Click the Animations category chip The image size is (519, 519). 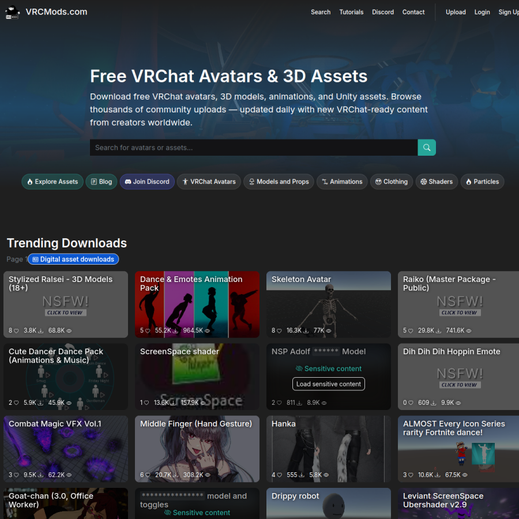(x=342, y=182)
